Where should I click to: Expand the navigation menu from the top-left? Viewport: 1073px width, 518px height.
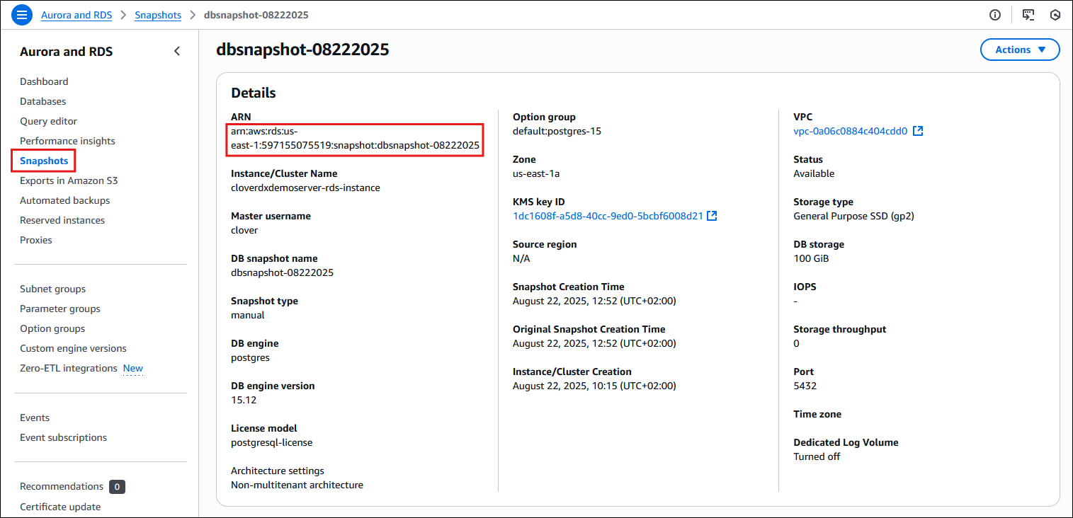(21, 14)
